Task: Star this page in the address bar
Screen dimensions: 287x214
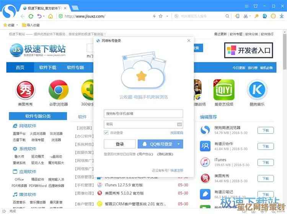Action: point(161,16)
